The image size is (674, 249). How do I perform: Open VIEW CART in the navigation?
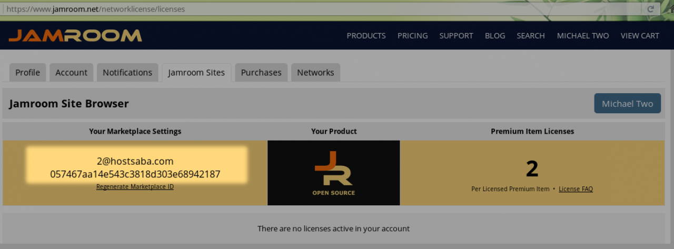[640, 36]
